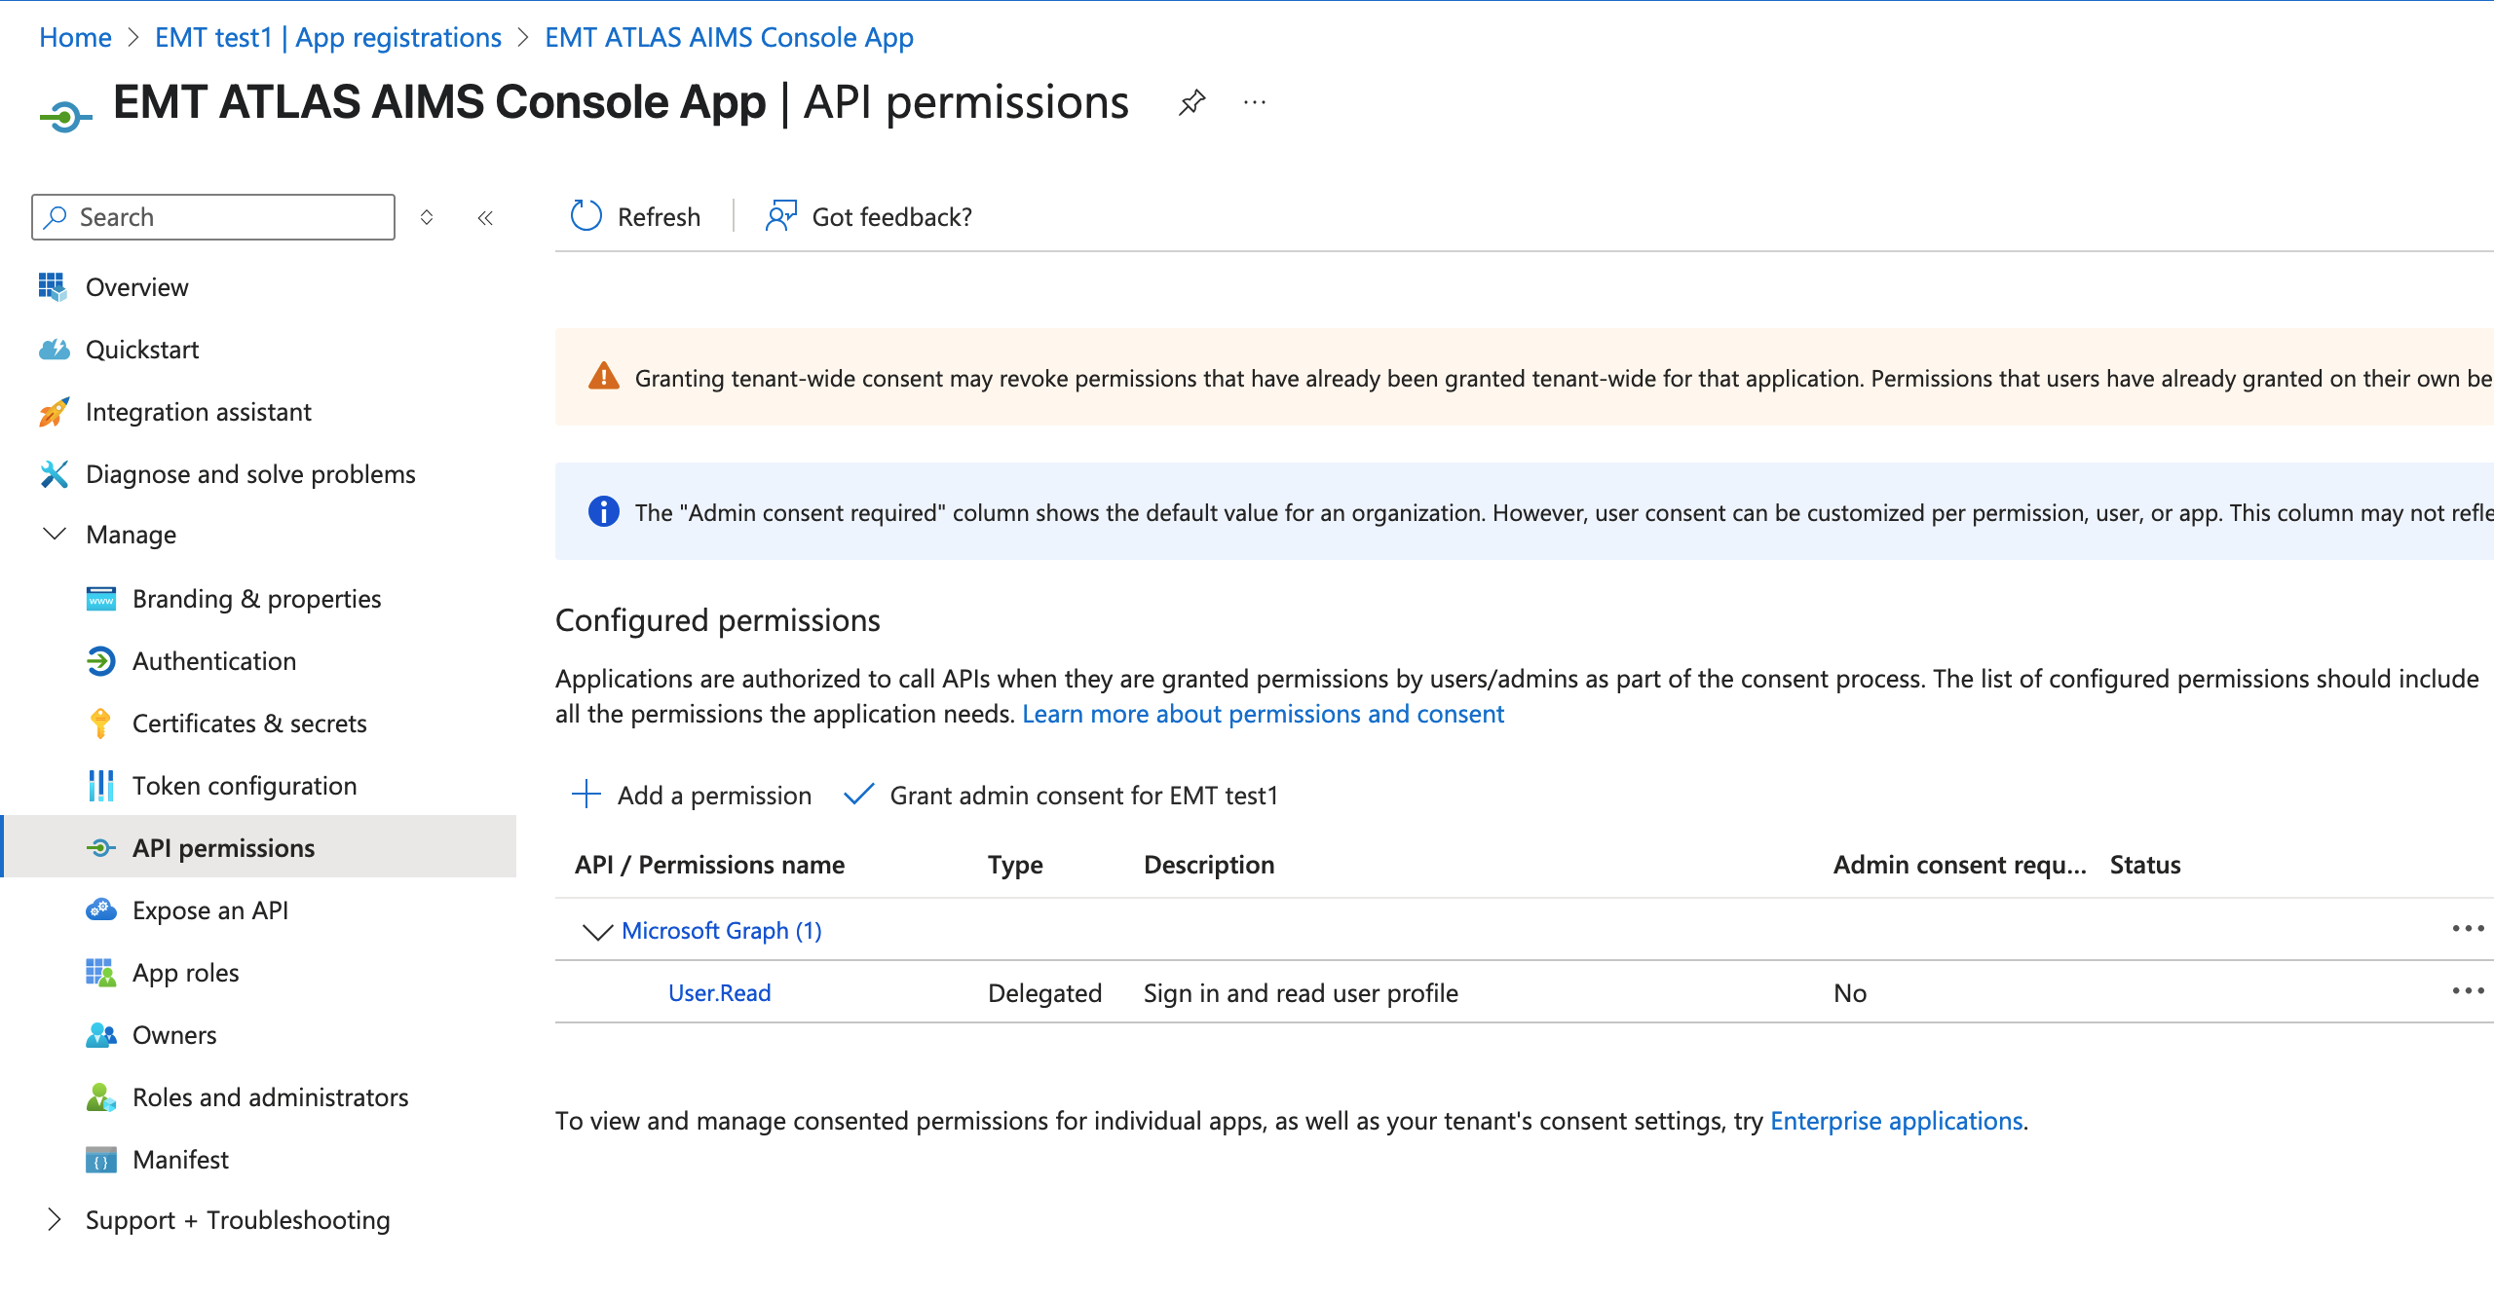Click the Manifest icon
This screenshot has width=2494, height=1299.
click(x=101, y=1160)
